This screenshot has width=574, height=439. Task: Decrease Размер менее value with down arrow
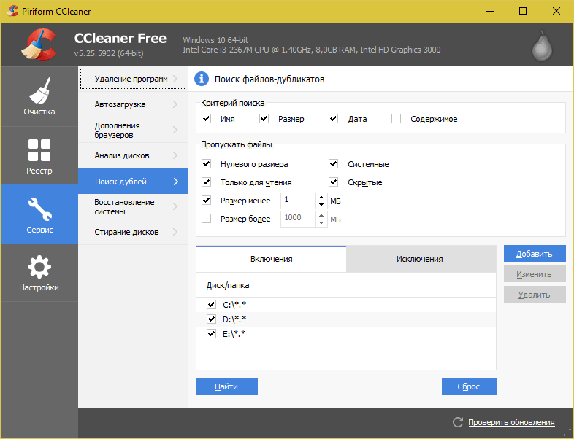321,204
